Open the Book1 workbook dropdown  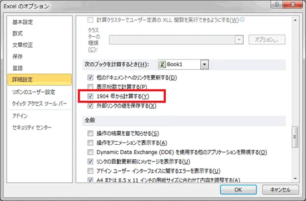204,65
